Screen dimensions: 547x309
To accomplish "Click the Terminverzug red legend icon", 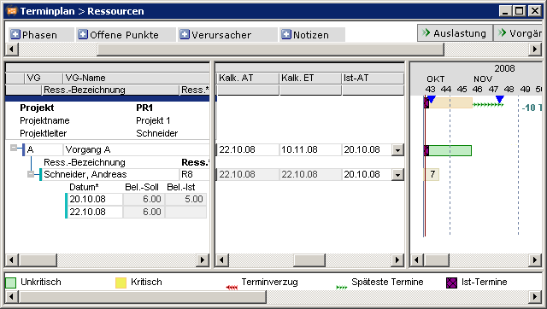I will click(232, 287).
